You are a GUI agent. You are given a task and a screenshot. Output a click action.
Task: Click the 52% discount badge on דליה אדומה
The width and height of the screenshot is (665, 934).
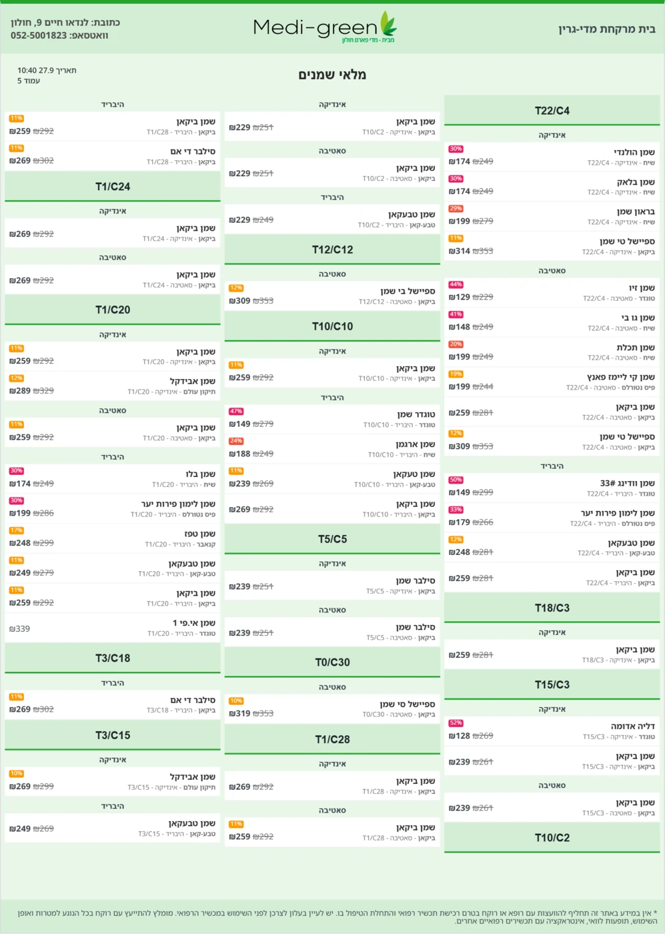(456, 723)
